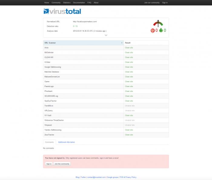Open the Twitter footer link
The image size is (212, 180).
(x=83, y=177)
